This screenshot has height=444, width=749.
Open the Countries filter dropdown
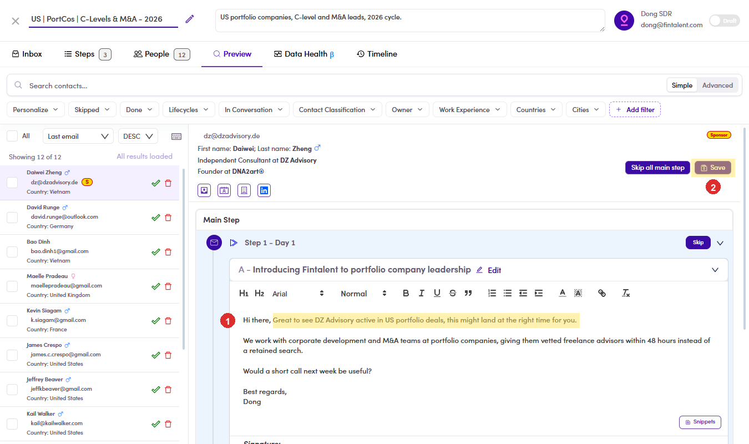[536, 109]
